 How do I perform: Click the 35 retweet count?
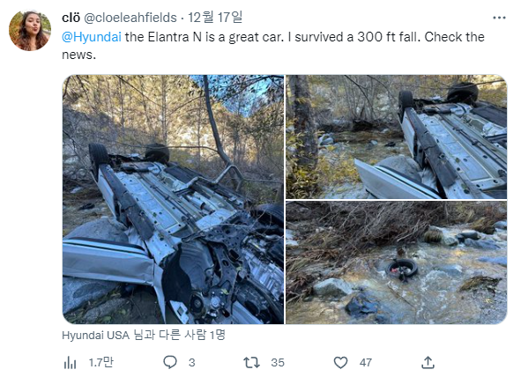pos(278,362)
